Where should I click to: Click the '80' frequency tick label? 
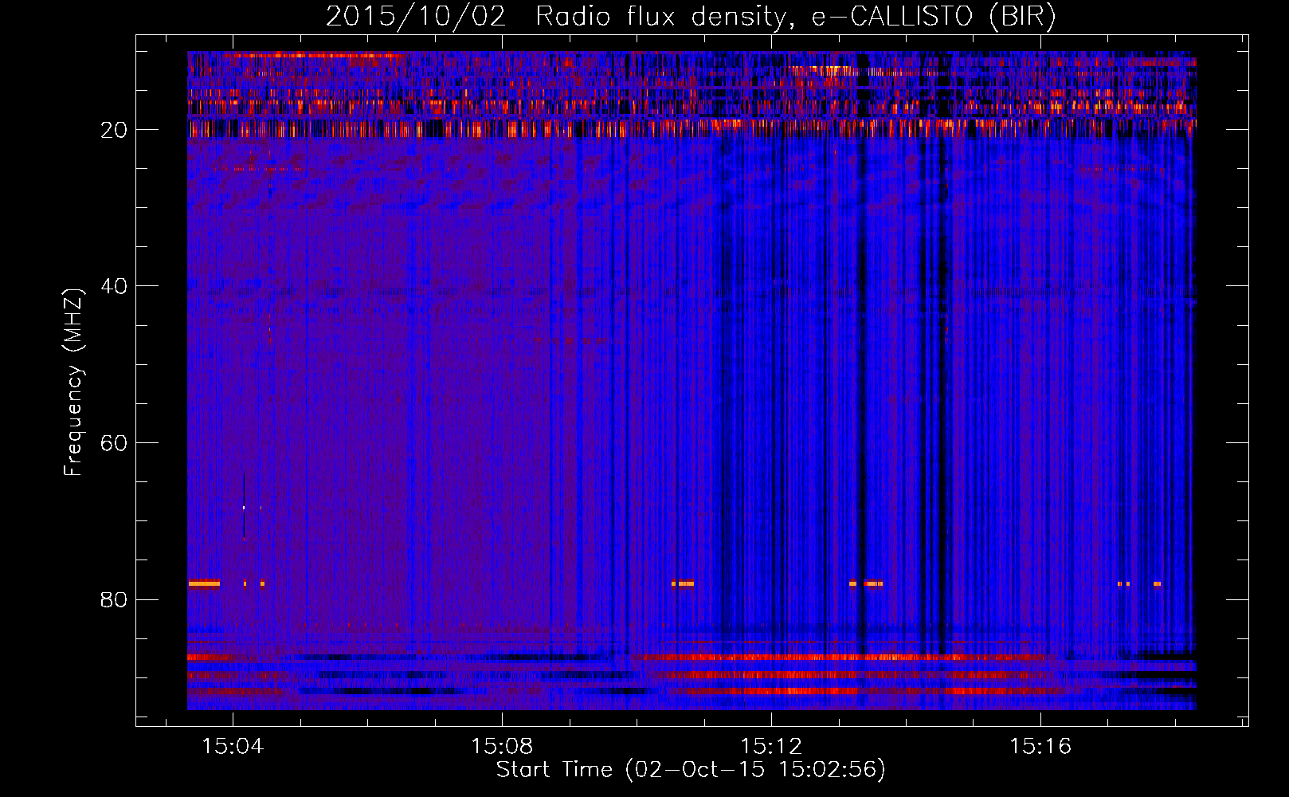pyautogui.click(x=115, y=599)
